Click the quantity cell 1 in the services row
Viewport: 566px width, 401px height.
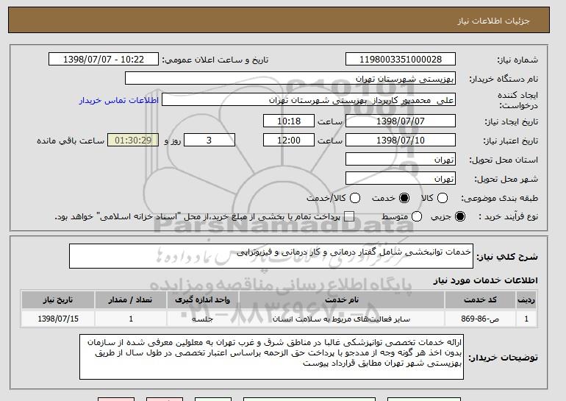[x=130, y=319]
